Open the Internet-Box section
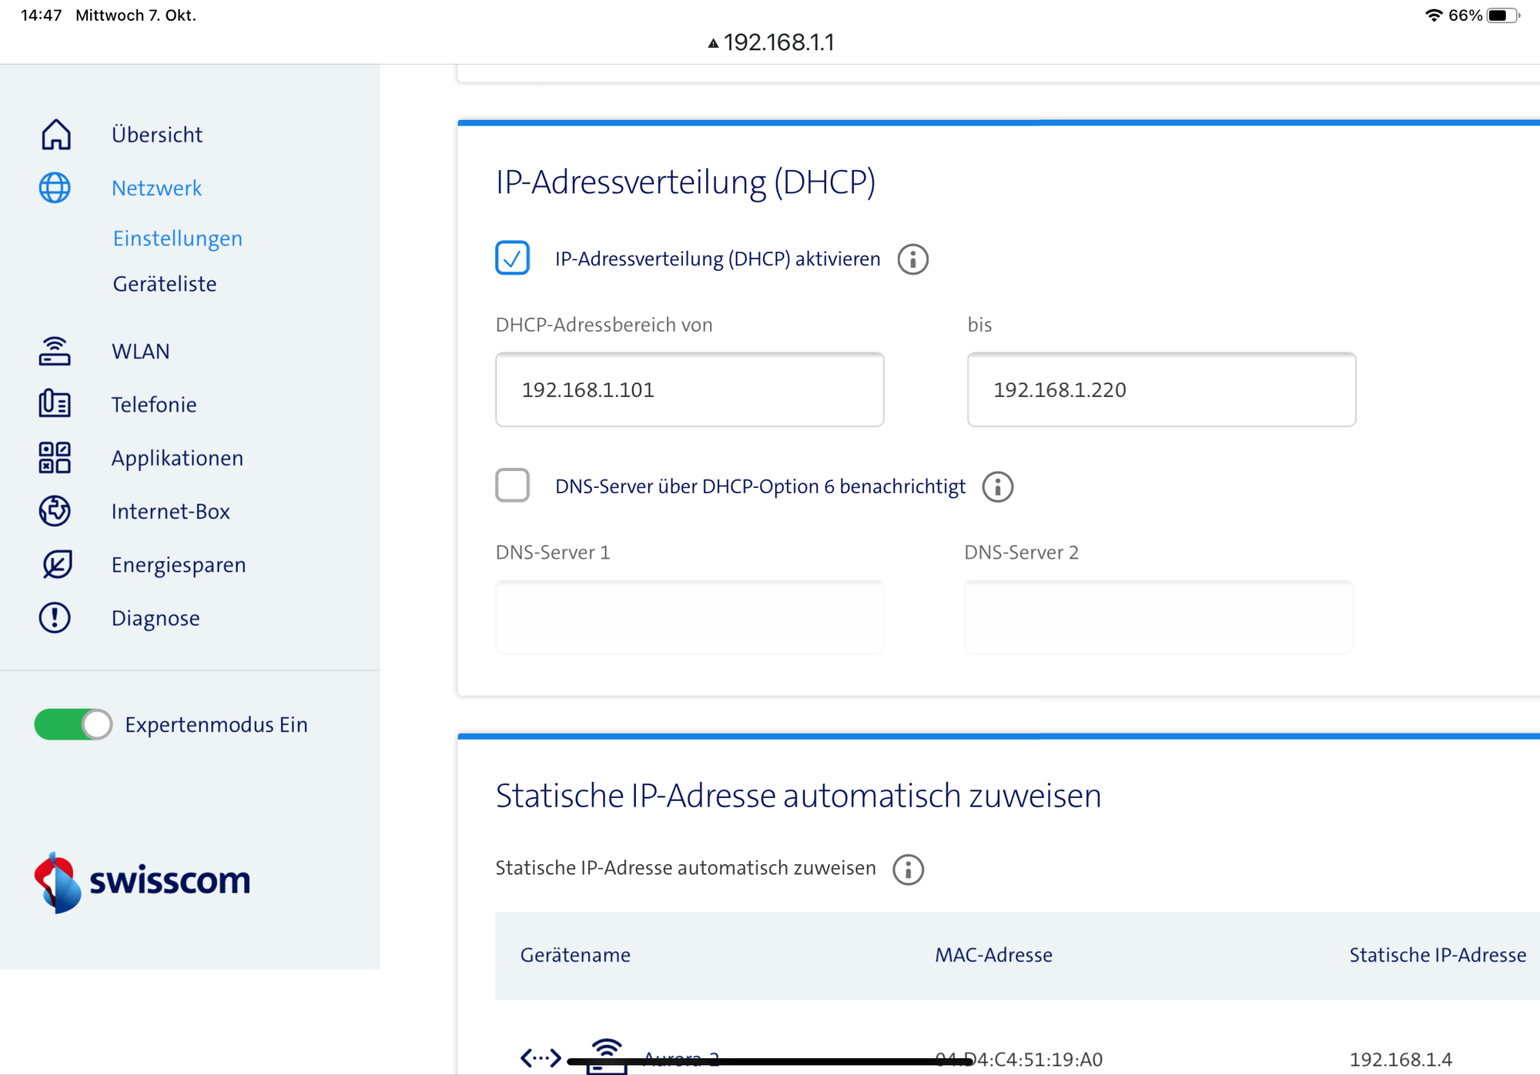The image size is (1540, 1075). pyautogui.click(x=171, y=511)
